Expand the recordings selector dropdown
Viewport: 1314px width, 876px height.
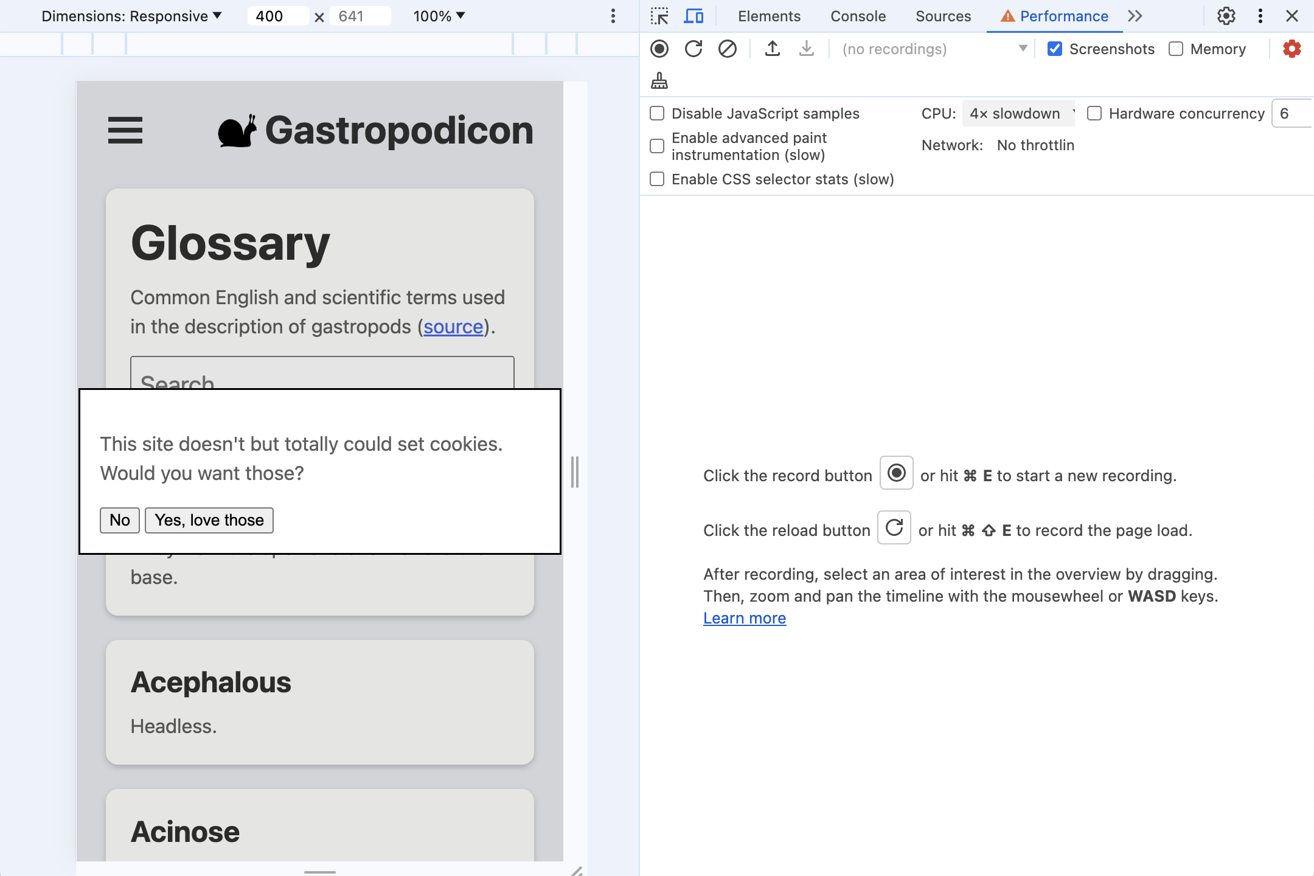(1024, 49)
